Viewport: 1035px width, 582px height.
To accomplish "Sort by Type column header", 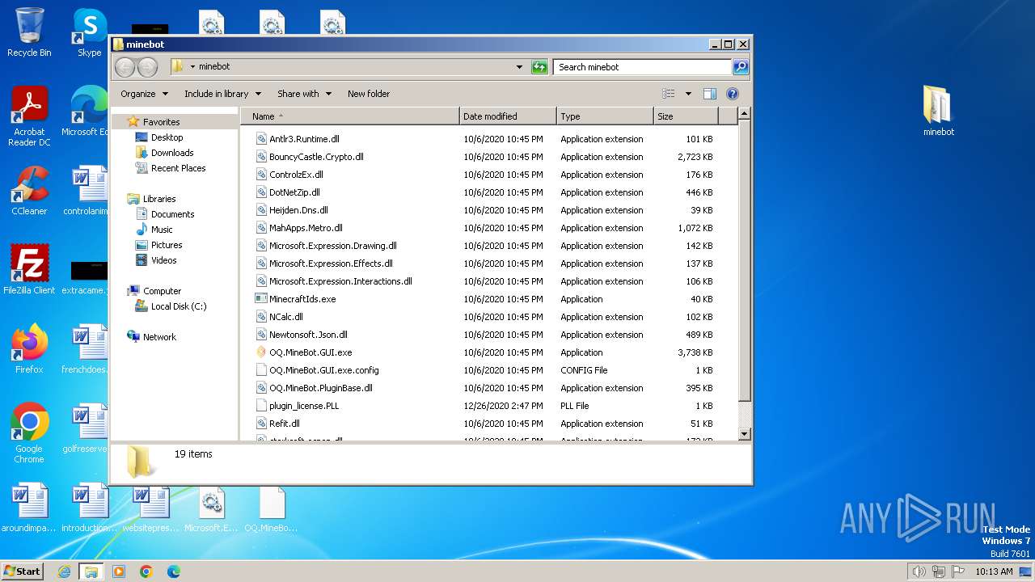I will 604,116.
